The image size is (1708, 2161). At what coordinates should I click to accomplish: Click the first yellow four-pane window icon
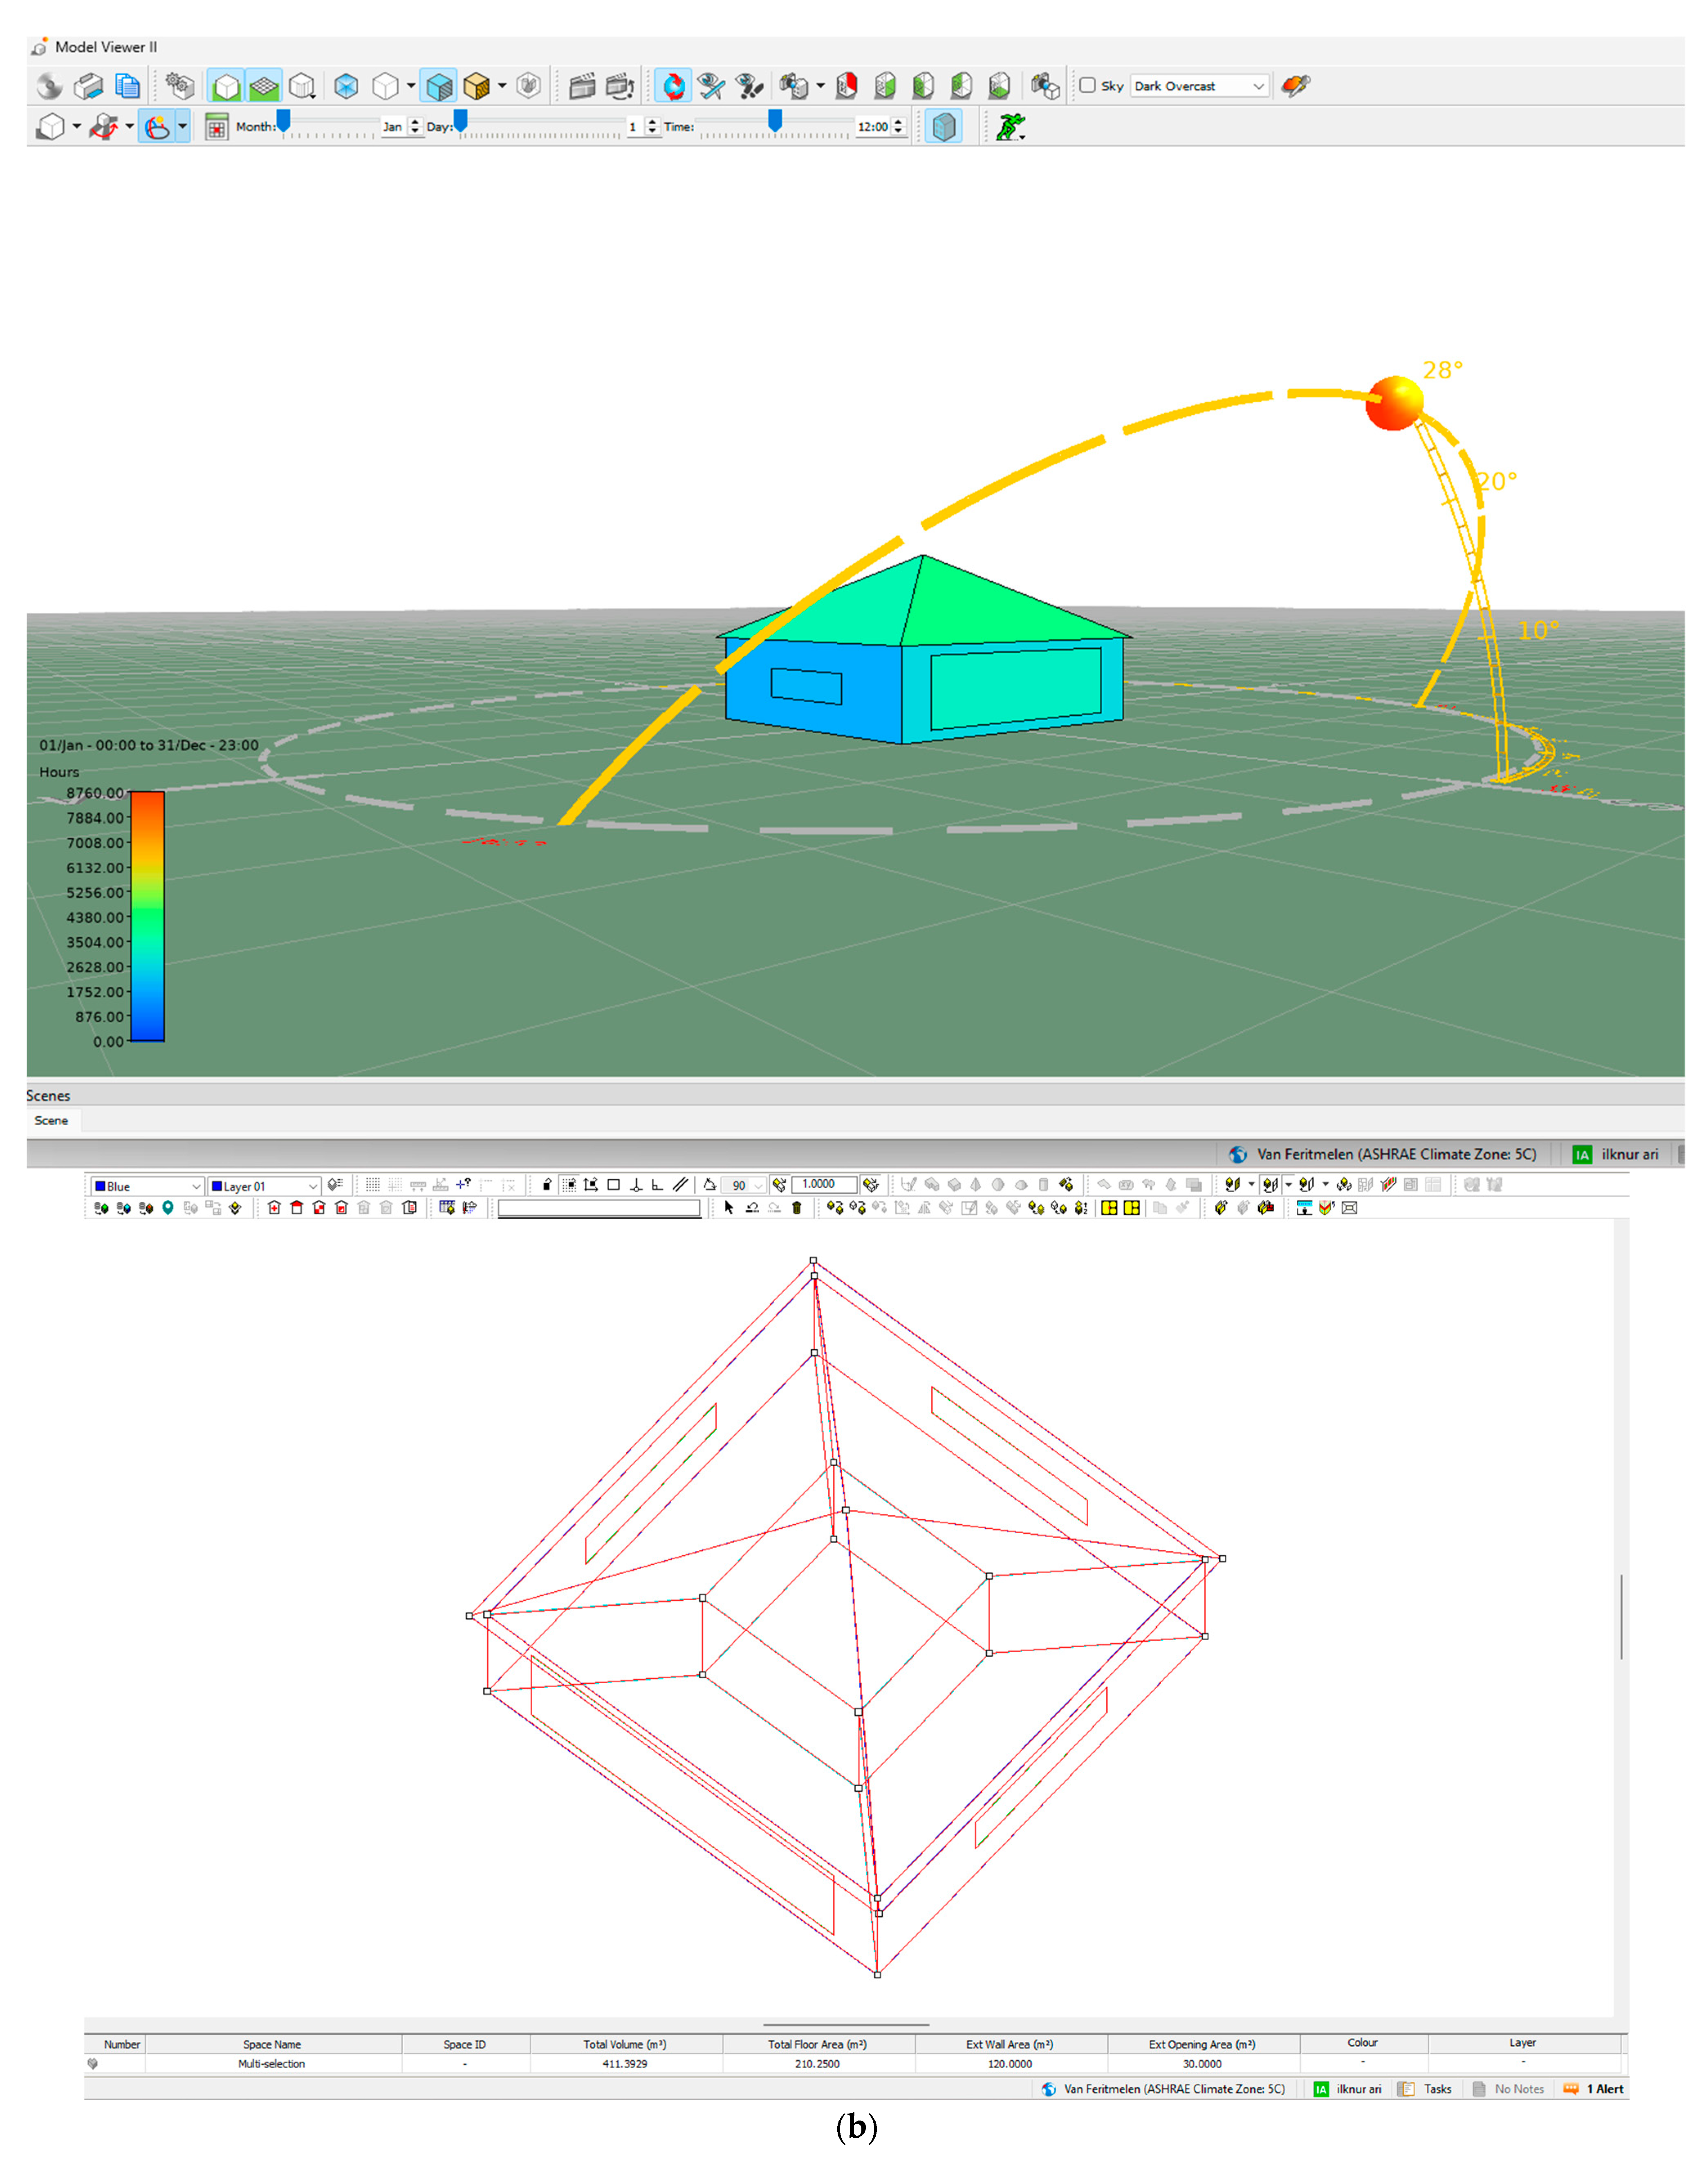(1109, 1207)
